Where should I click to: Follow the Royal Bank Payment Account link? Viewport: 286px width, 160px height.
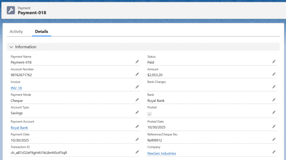[19, 128]
